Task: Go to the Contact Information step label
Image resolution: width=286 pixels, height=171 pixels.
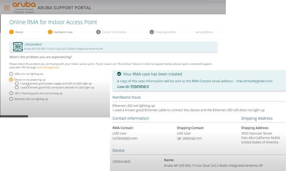Action: tap(114, 32)
